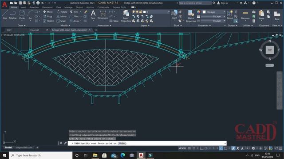Expand the Modify panel

point(65,26)
